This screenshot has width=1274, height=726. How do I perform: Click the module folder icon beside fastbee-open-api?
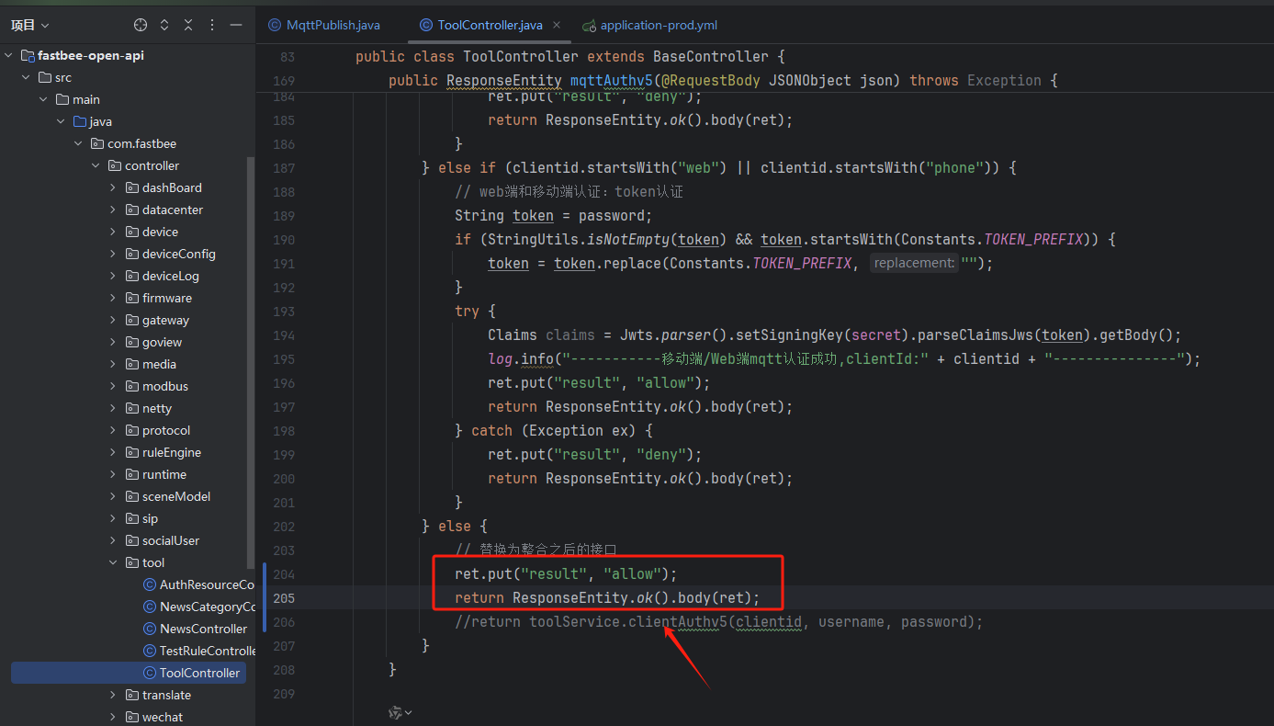[x=28, y=55]
